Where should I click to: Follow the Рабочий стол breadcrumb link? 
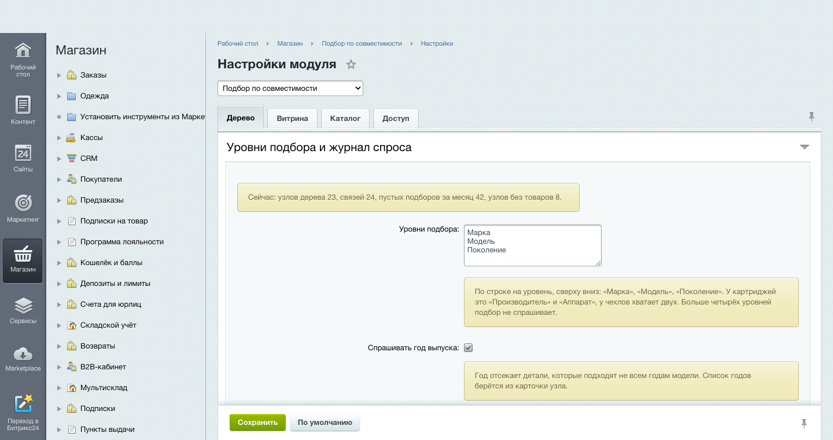click(x=238, y=43)
